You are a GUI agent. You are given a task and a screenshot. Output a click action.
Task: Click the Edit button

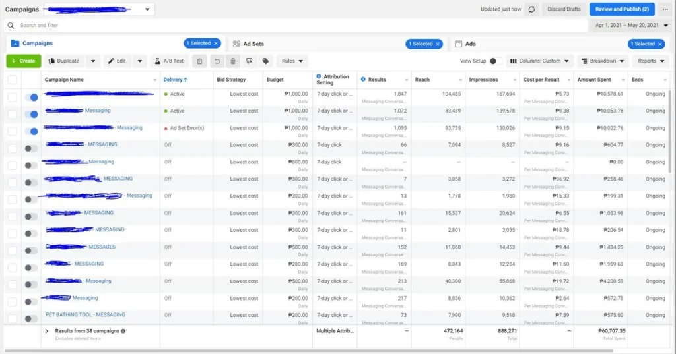[x=118, y=61]
